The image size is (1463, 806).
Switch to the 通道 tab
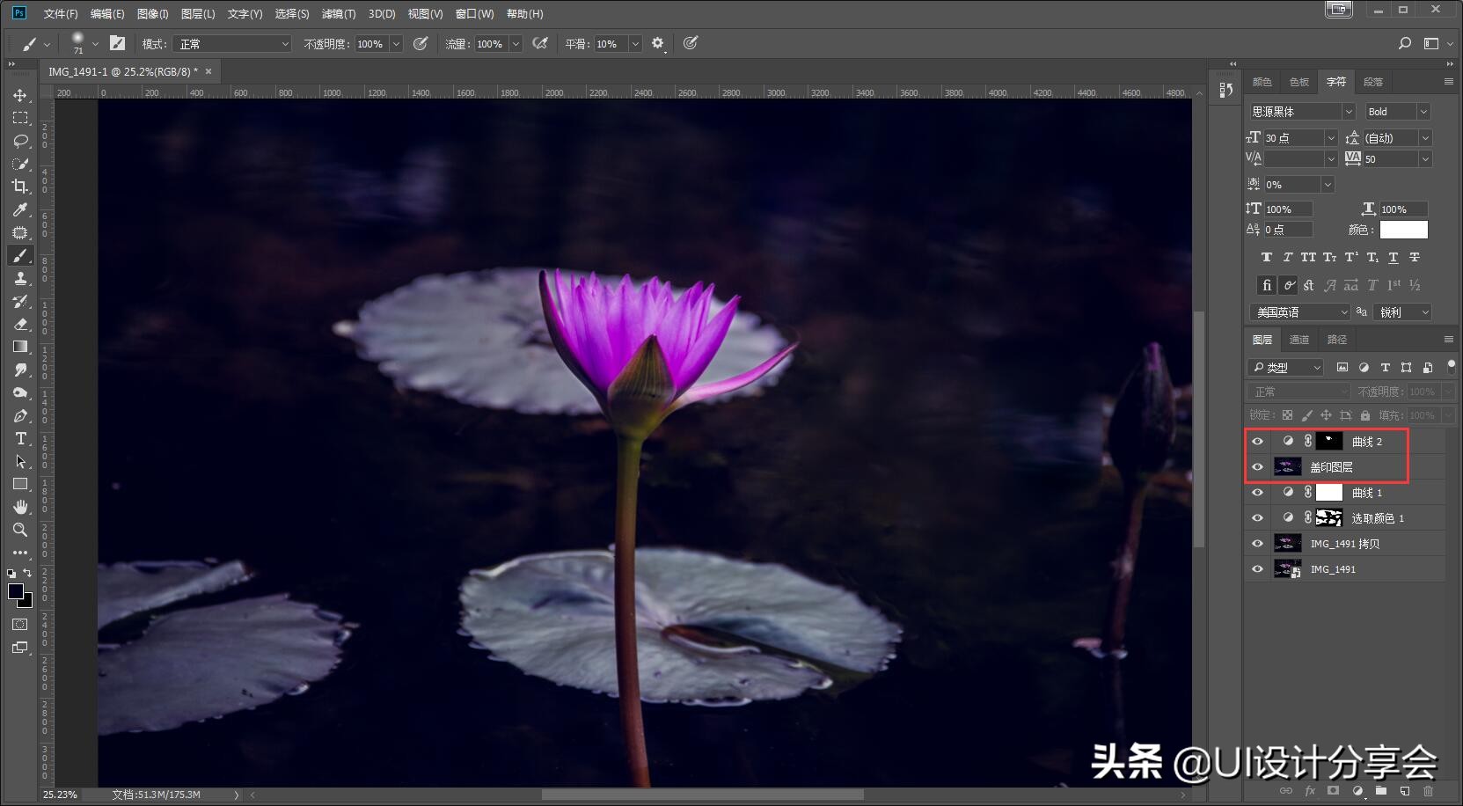click(1299, 340)
